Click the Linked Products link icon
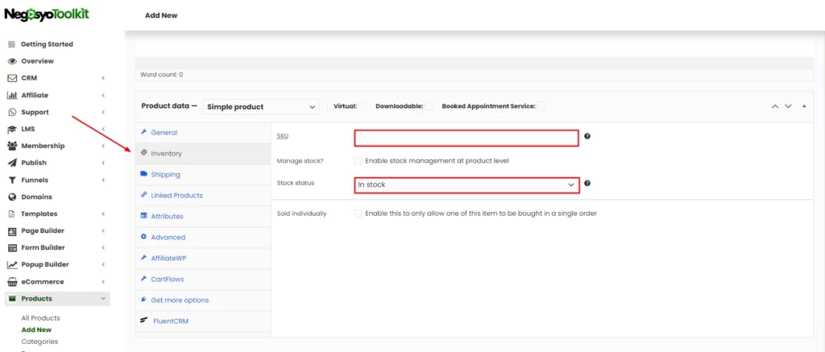The image size is (825, 352). (x=143, y=195)
